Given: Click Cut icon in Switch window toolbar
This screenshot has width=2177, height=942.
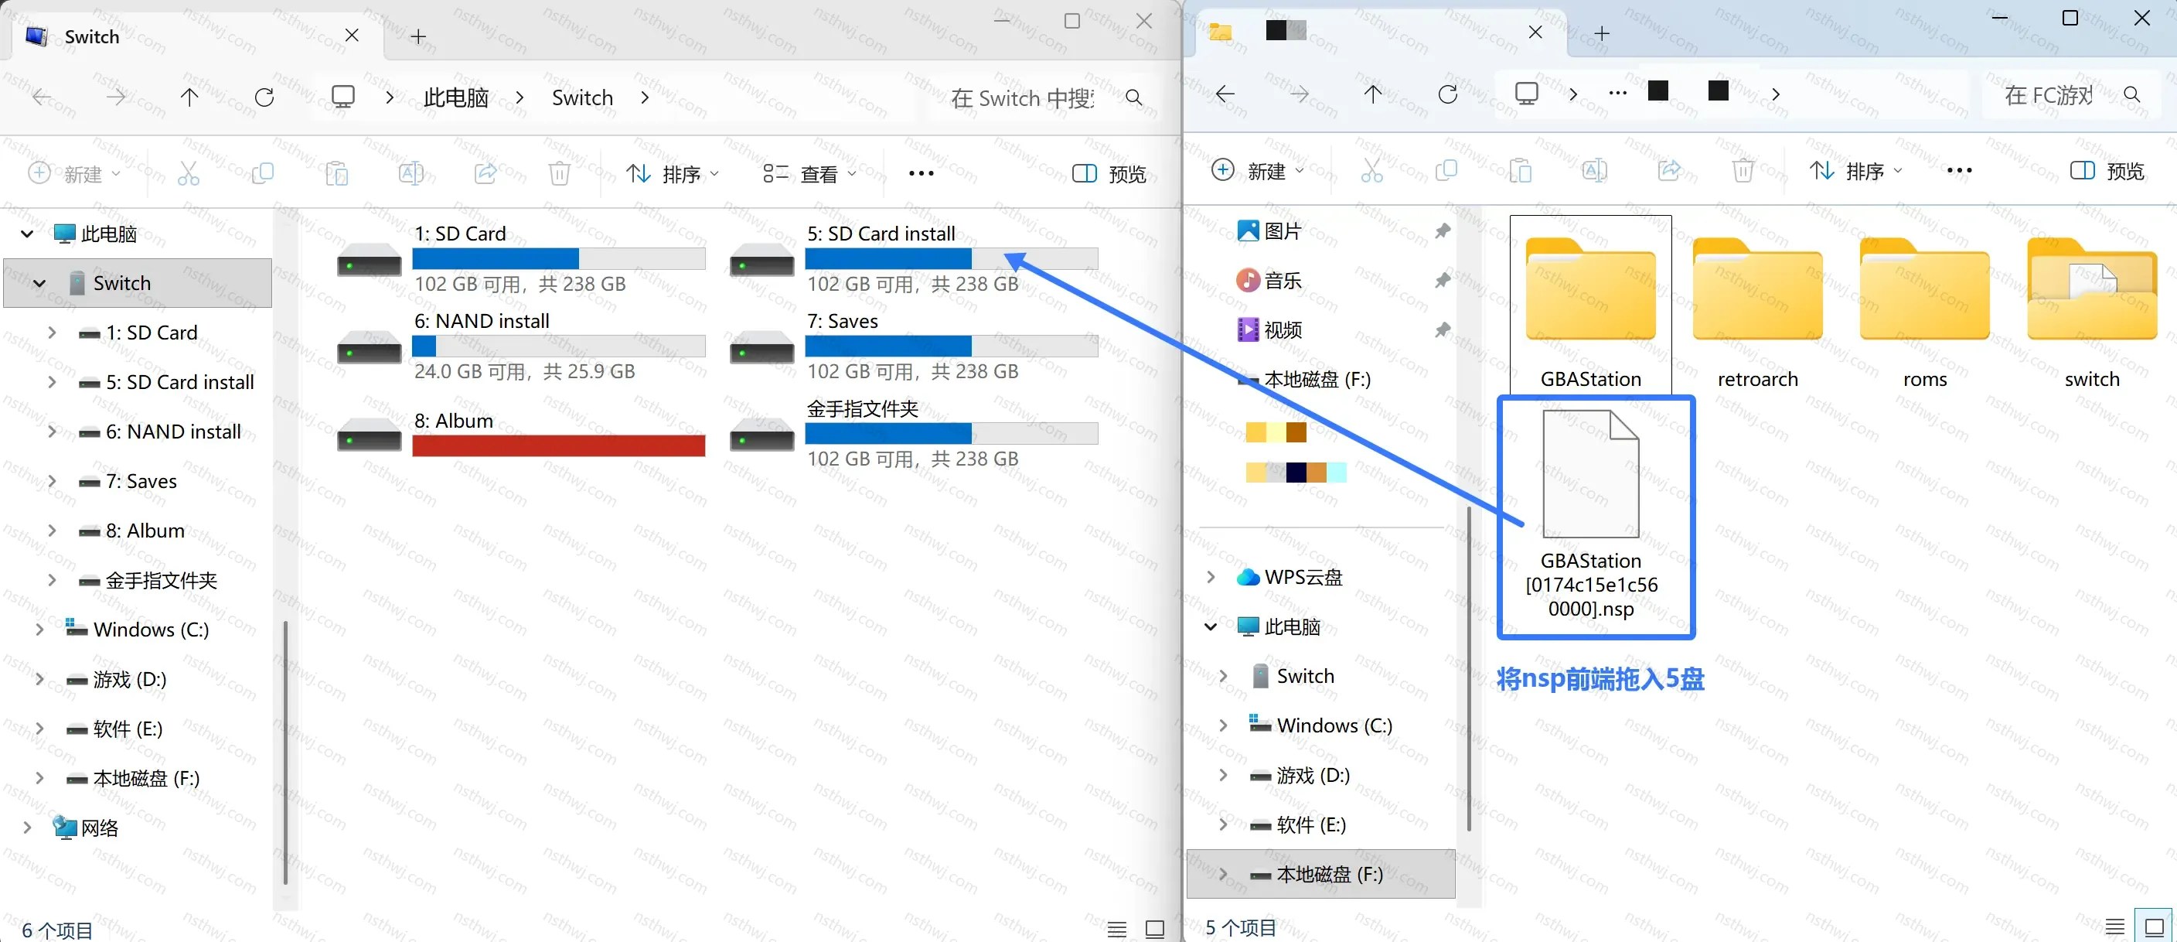Looking at the screenshot, I should (189, 173).
